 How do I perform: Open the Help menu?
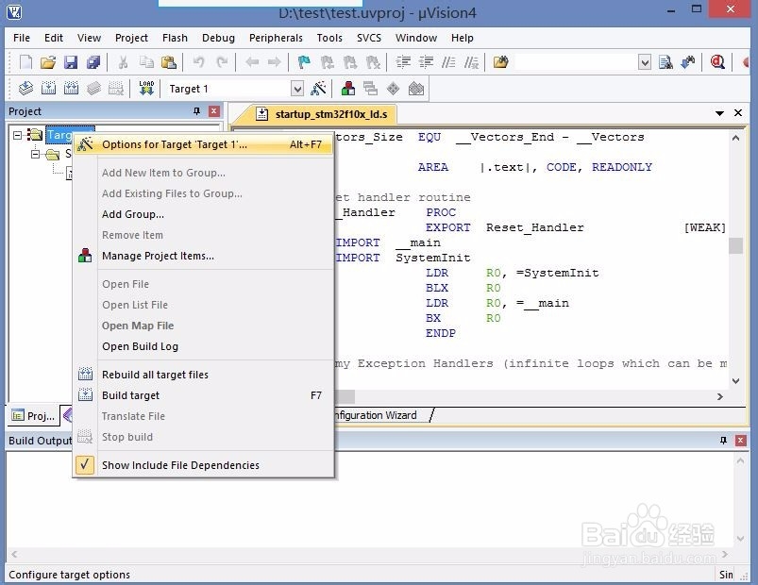tap(463, 38)
